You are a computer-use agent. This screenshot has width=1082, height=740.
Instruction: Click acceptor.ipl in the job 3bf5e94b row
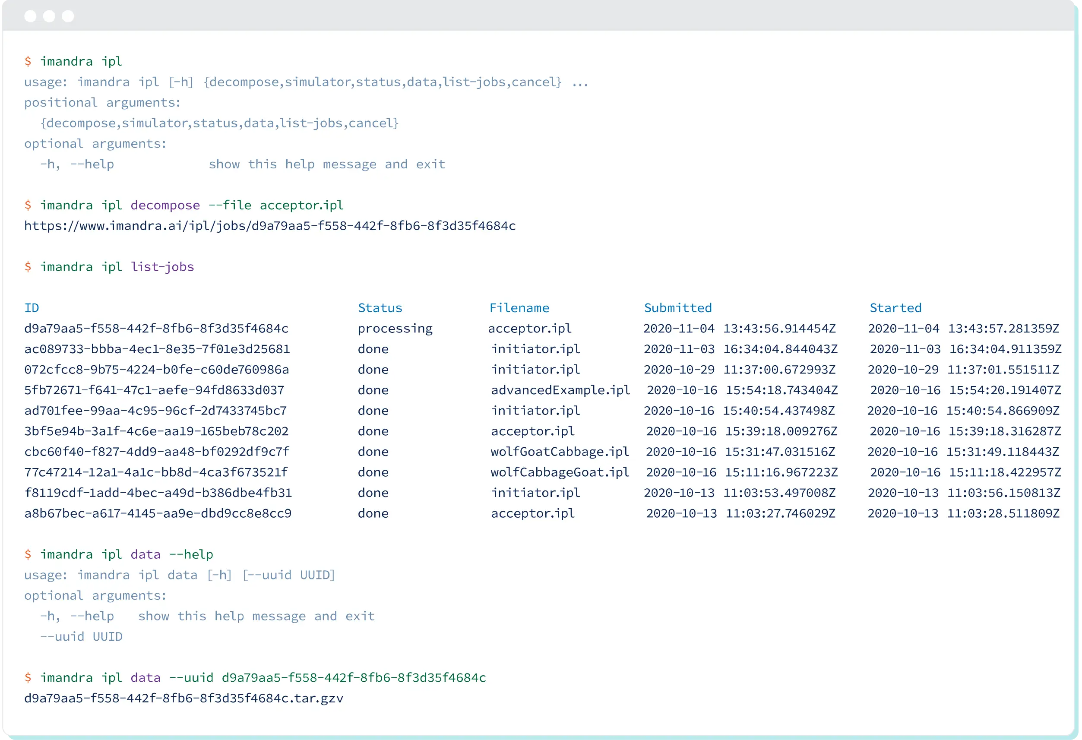(x=533, y=431)
